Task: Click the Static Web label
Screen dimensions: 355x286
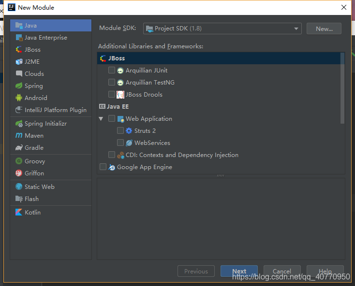Action: pyautogui.click(x=40, y=187)
